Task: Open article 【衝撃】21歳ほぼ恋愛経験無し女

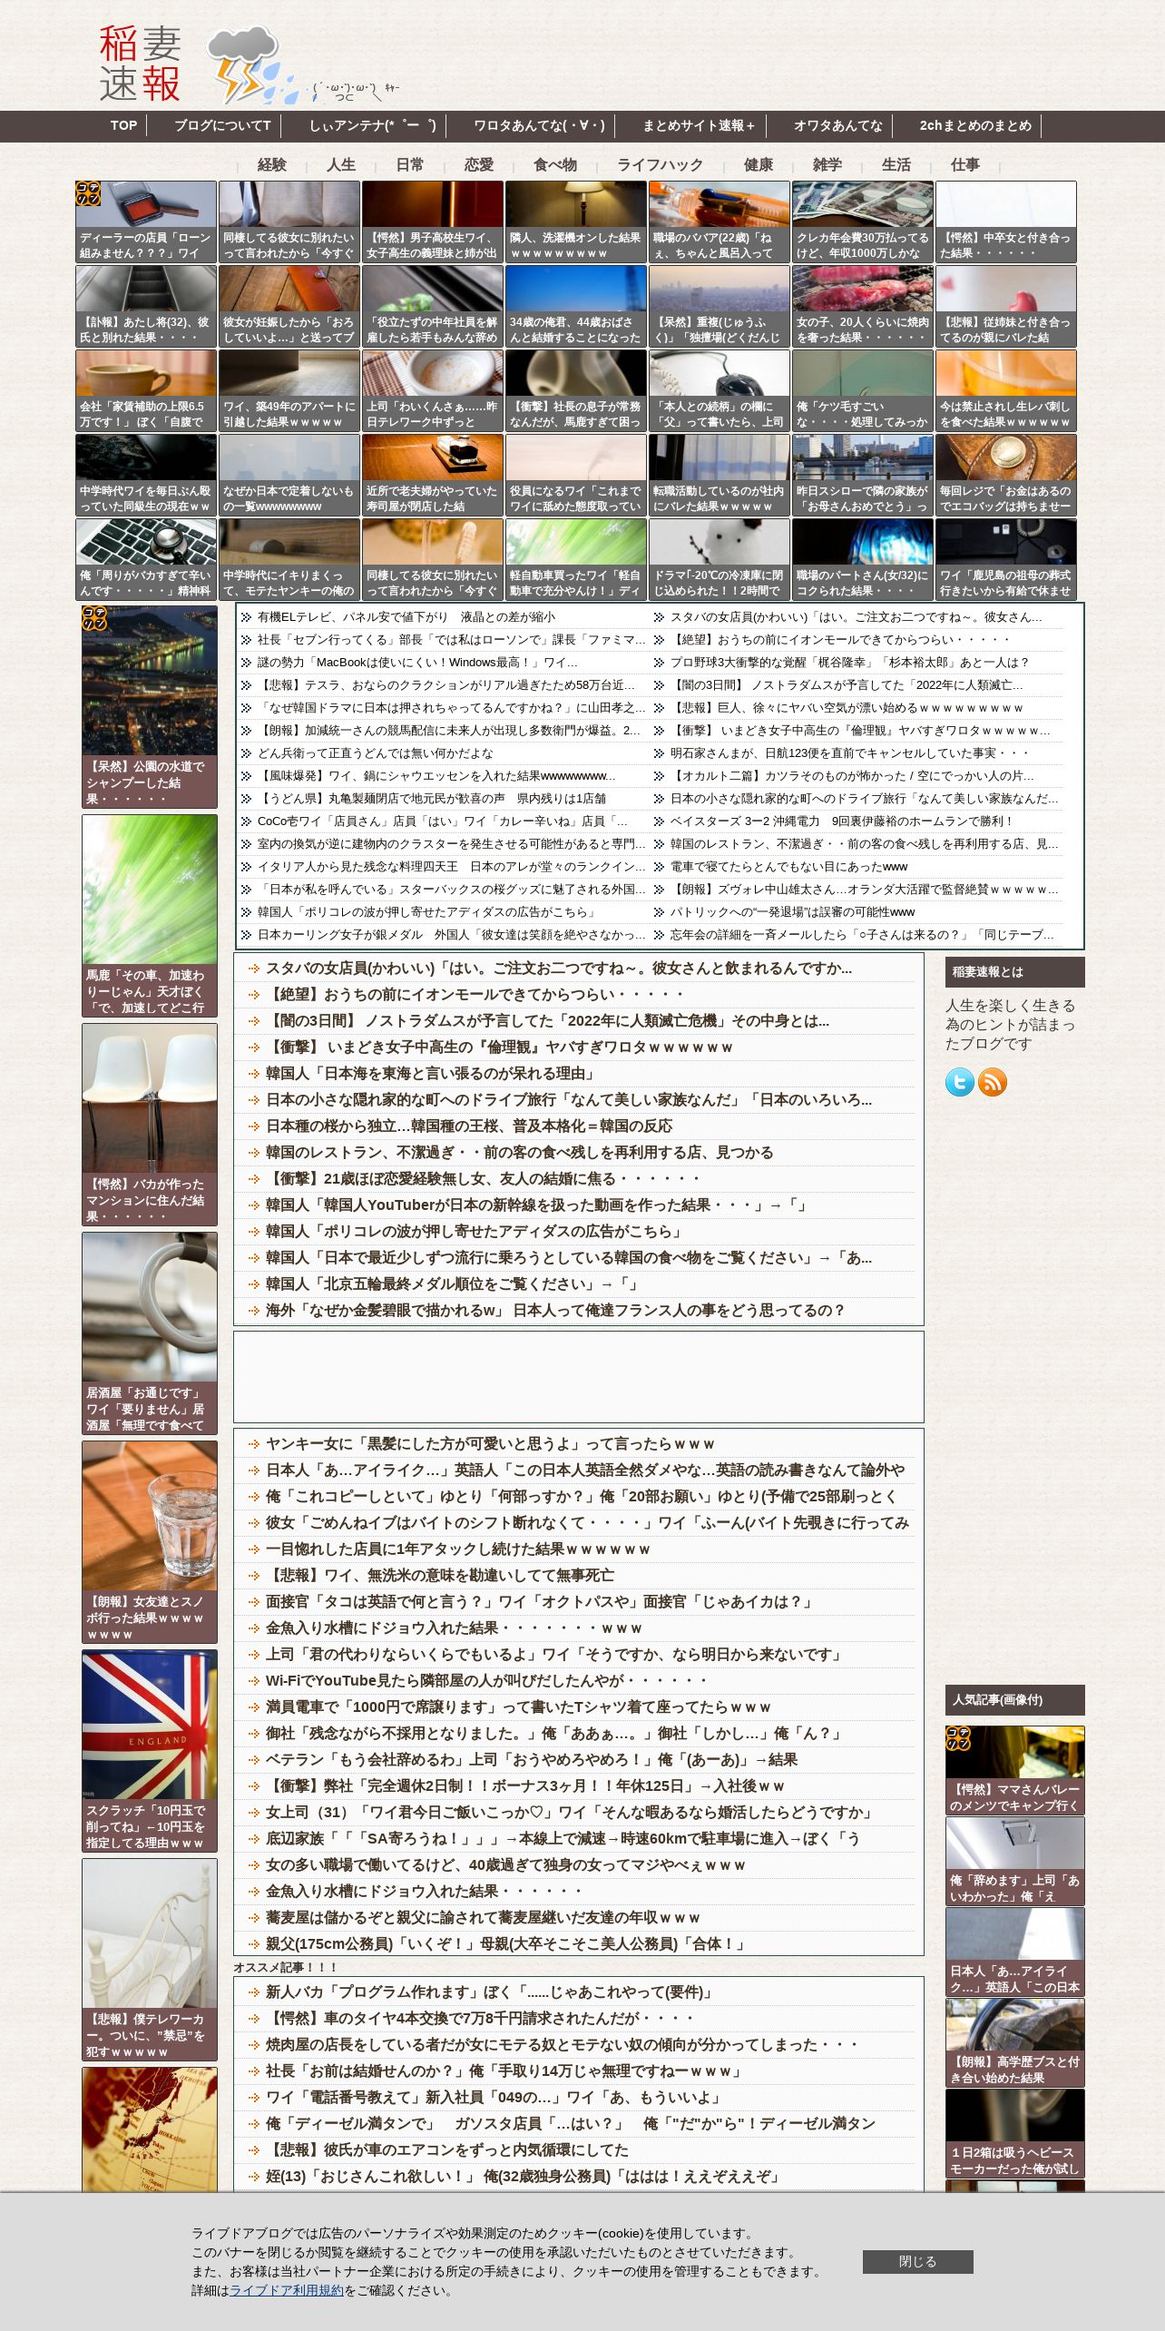Action: click(483, 1178)
